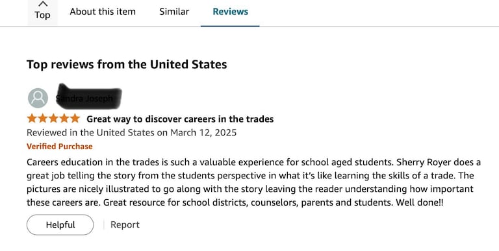Jump back using the Top label
This screenshot has height=251, width=499.
(x=42, y=16)
